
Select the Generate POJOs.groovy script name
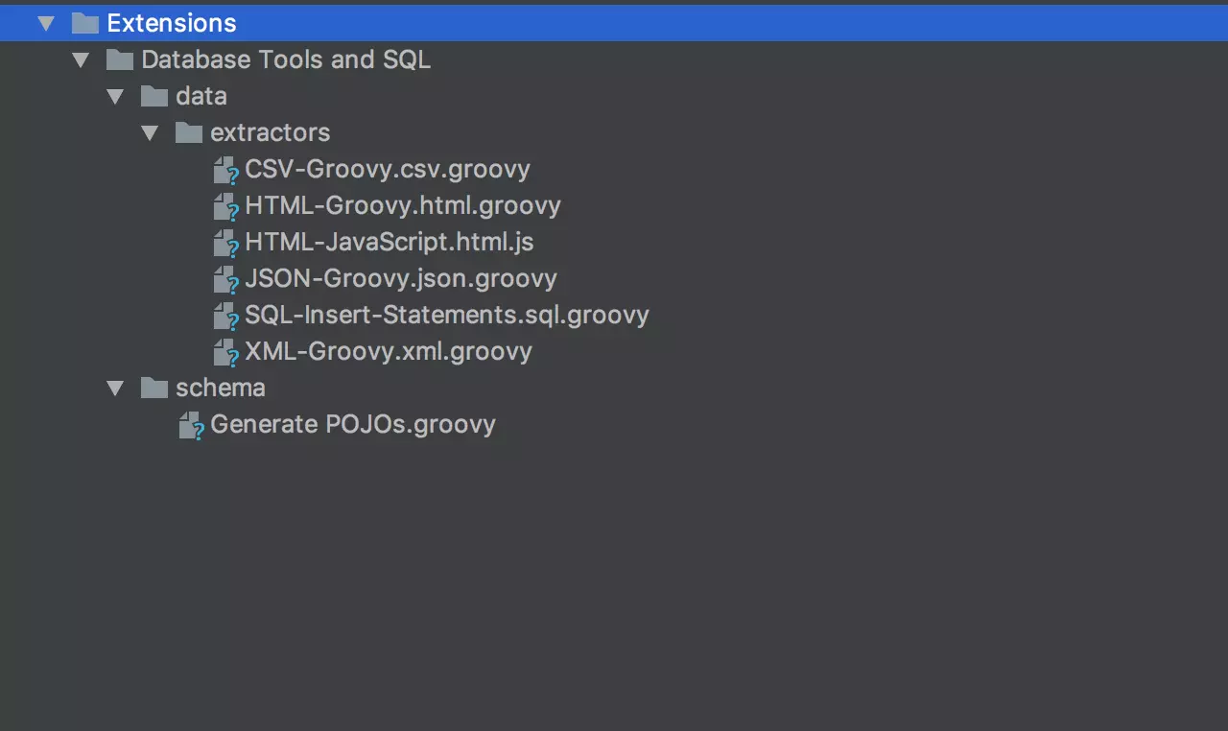[352, 424]
